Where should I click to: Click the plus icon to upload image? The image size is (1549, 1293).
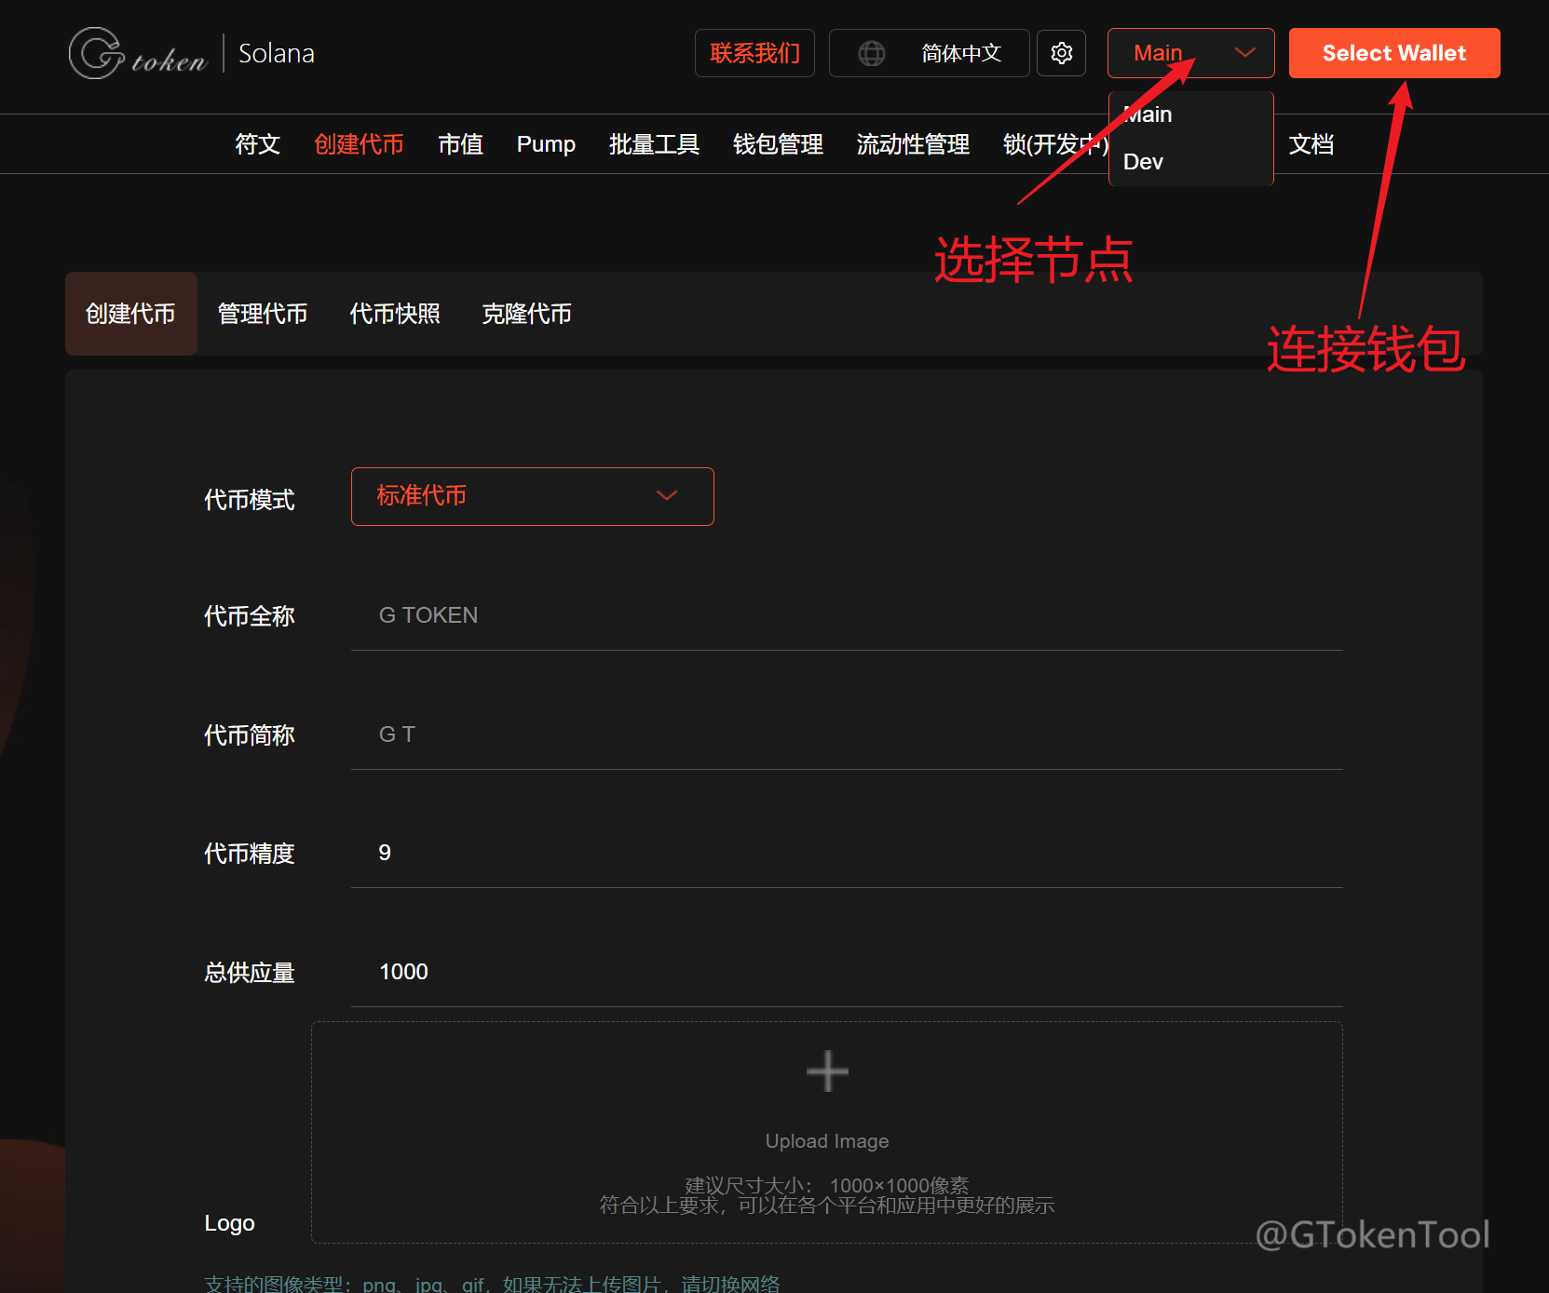(x=826, y=1071)
